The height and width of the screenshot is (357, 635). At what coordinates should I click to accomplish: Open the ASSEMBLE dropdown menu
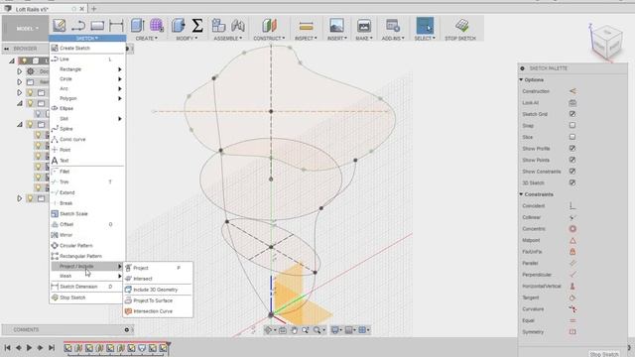pyautogui.click(x=227, y=38)
